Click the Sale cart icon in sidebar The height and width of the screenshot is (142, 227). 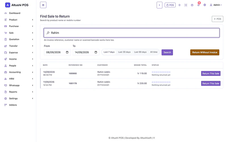(5, 33)
